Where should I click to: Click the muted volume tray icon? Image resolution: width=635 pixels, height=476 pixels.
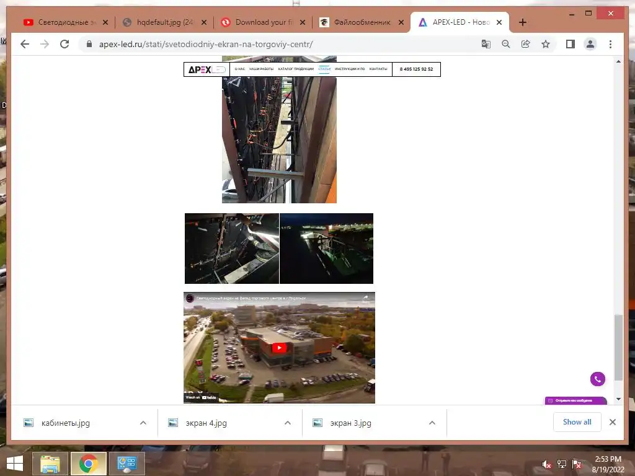click(x=547, y=464)
